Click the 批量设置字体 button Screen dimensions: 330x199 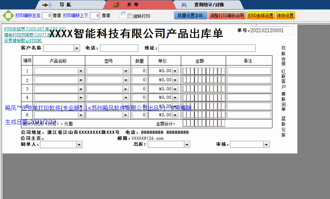[x=191, y=15]
